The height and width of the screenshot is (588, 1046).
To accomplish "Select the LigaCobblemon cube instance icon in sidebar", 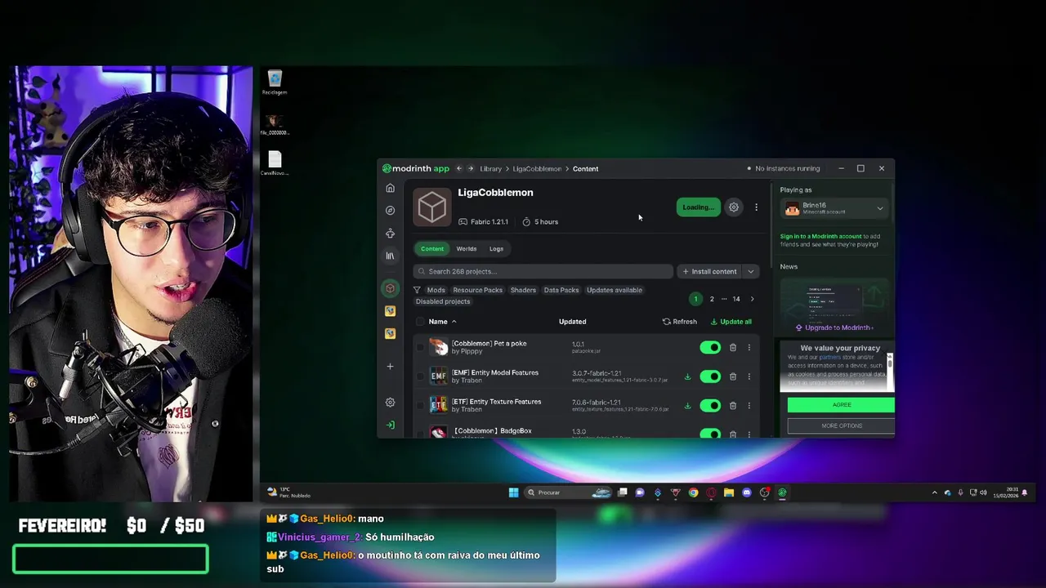I will tap(390, 288).
